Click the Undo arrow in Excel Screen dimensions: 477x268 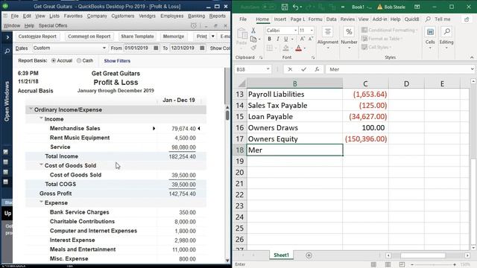(295, 7)
